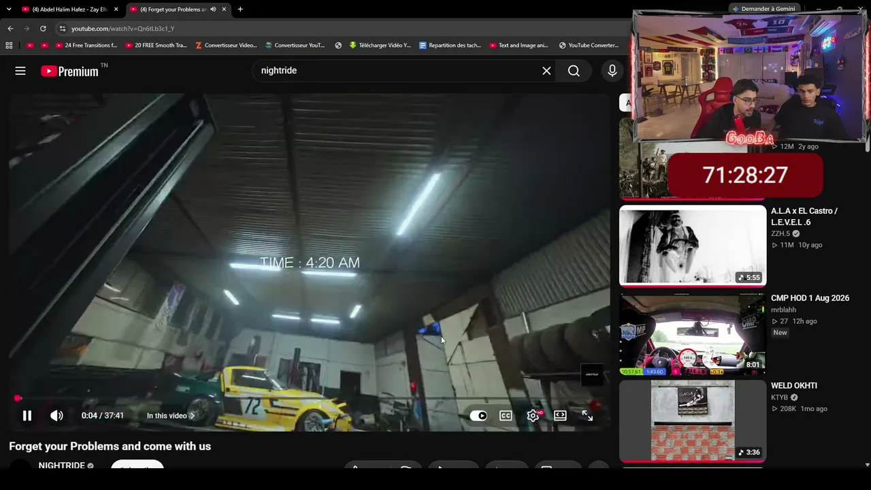Click the first unlabeled YouTube bookmark icon
The height and width of the screenshot is (490, 871).
tap(30, 46)
